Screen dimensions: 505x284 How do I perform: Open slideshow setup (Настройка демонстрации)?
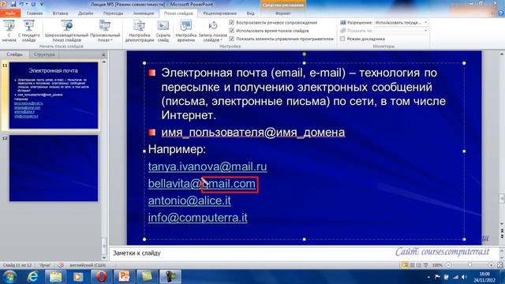pos(140,31)
